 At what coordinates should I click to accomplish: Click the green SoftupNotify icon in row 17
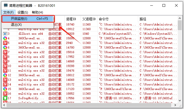[x=5, y=98]
